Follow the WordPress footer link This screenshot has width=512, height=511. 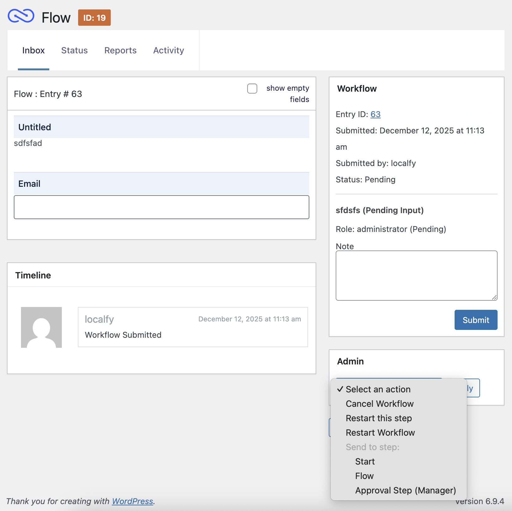(x=132, y=501)
